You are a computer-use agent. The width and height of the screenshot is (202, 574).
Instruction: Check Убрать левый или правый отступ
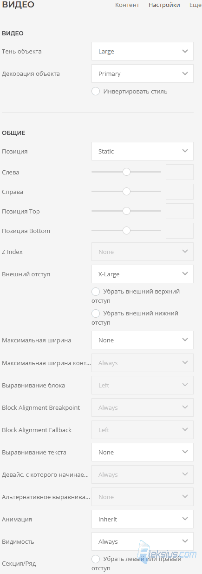(x=96, y=559)
